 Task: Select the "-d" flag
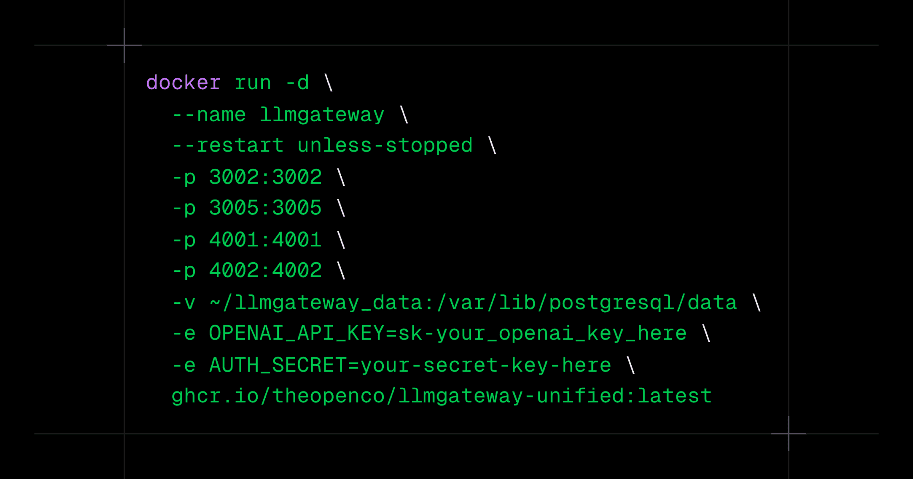(x=298, y=83)
